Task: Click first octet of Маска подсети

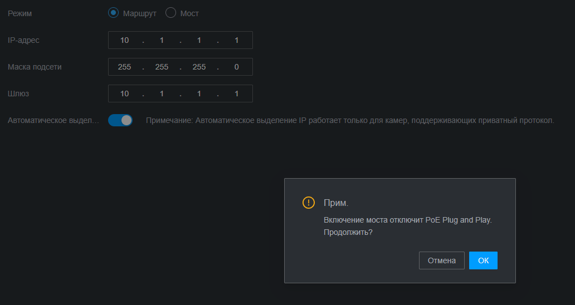Action: 124,67
